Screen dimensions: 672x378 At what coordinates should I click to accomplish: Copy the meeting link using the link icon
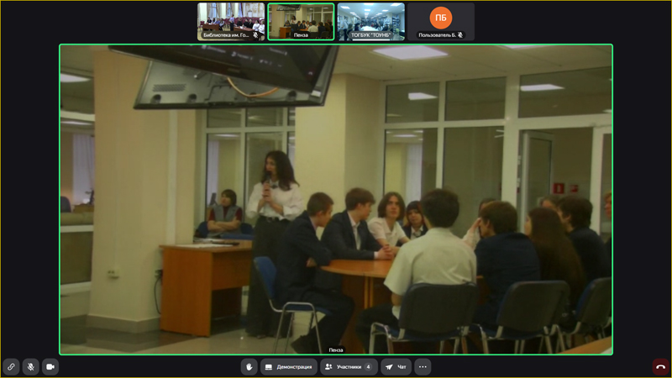coord(11,367)
